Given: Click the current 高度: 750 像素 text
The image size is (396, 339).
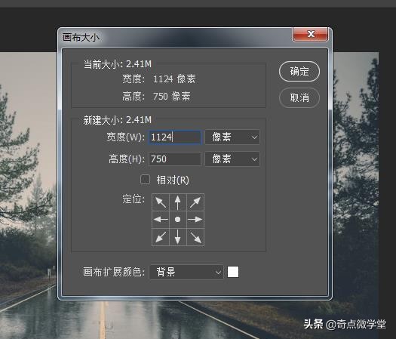Looking at the screenshot, I should pyautogui.click(x=156, y=97).
